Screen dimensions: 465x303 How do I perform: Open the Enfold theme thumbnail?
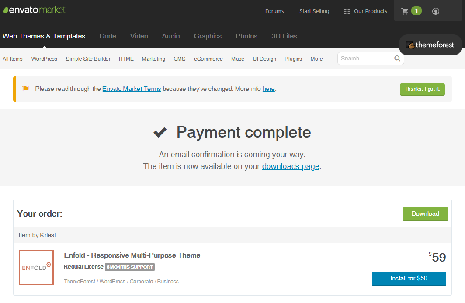coord(36,268)
